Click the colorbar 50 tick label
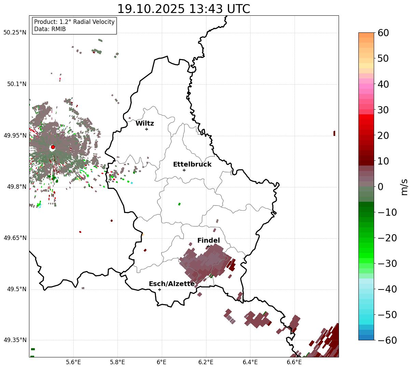Screen dimensions: 412x369 click(x=383, y=58)
